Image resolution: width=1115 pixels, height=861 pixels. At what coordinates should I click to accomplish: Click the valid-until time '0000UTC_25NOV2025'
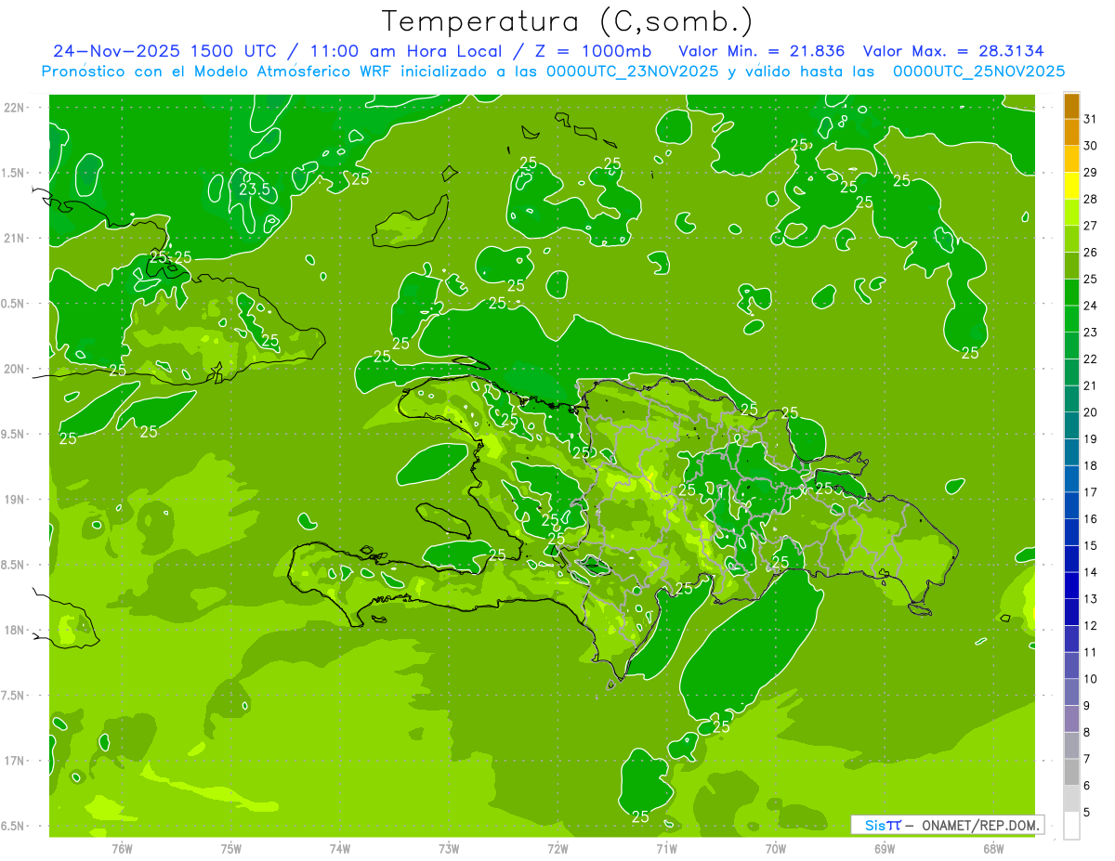[x=978, y=71]
